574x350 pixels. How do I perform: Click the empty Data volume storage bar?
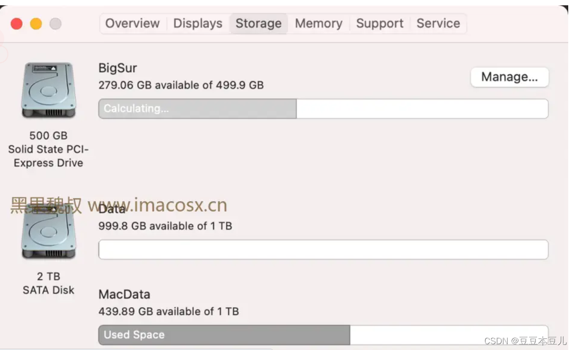coord(323,250)
